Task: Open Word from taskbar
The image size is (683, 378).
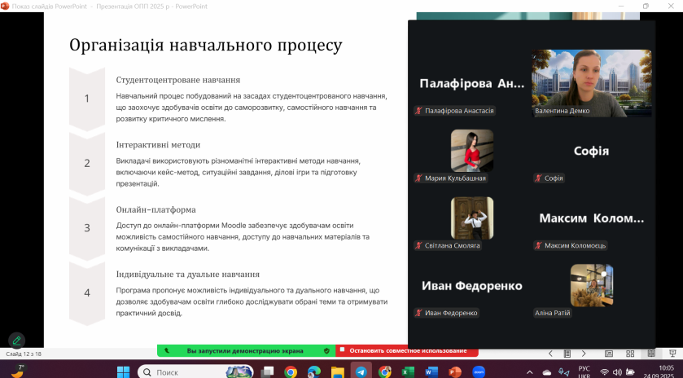Action: click(x=431, y=372)
